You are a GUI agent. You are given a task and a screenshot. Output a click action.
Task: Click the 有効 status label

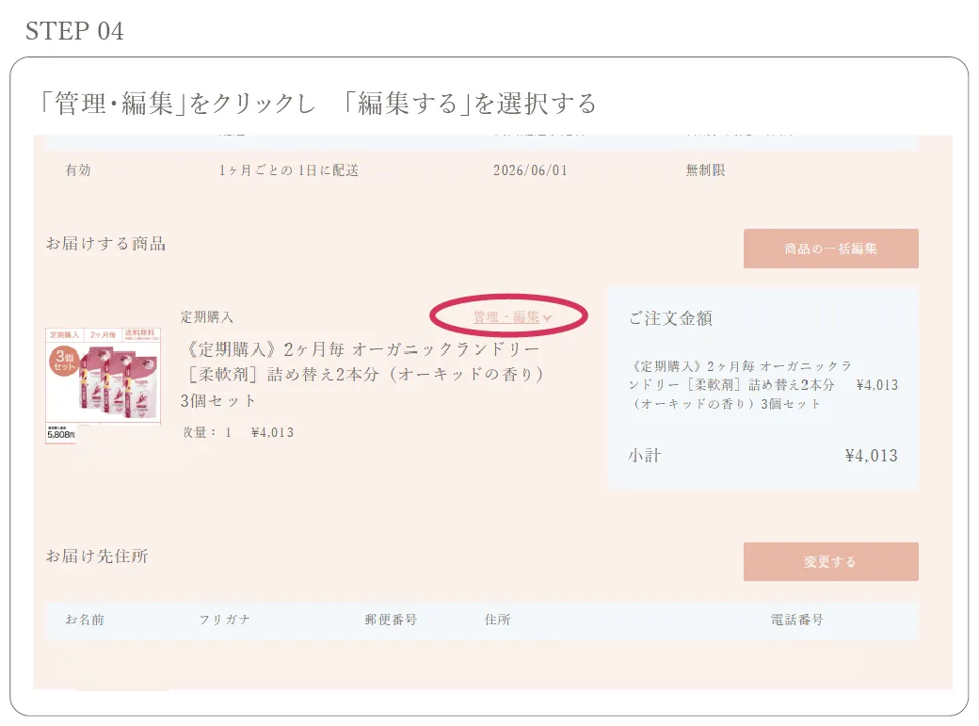click(75, 170)
